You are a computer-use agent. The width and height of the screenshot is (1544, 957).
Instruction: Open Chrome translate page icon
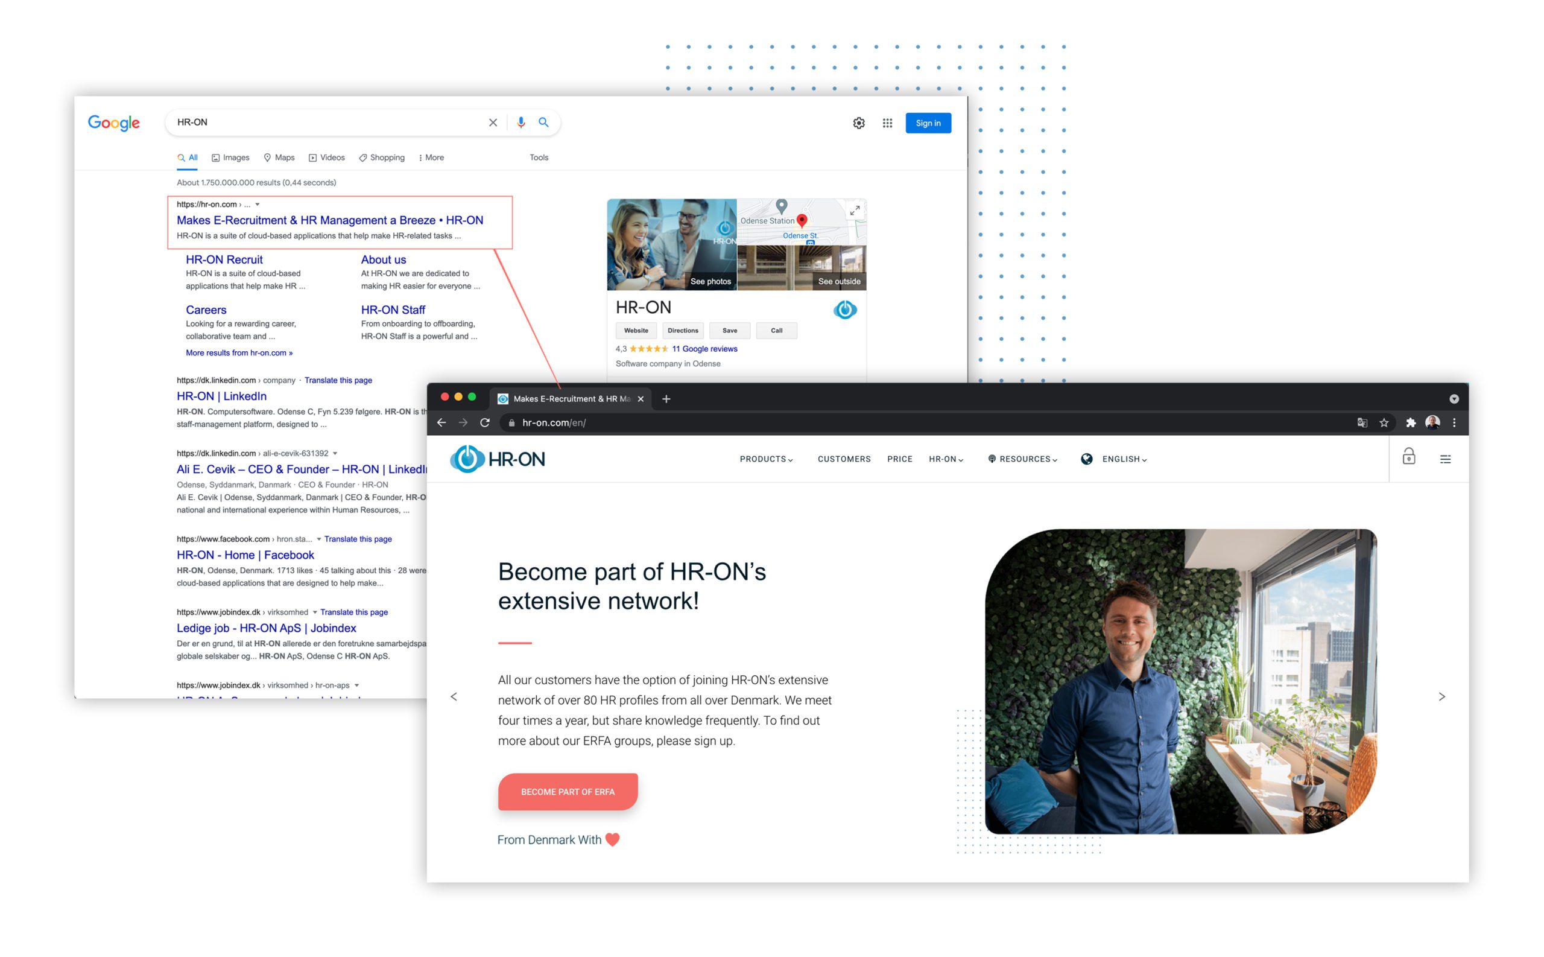[1362, 423]
